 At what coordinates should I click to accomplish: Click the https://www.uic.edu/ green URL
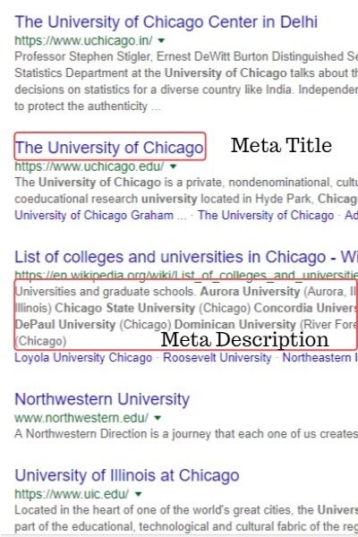pos(72,494)
